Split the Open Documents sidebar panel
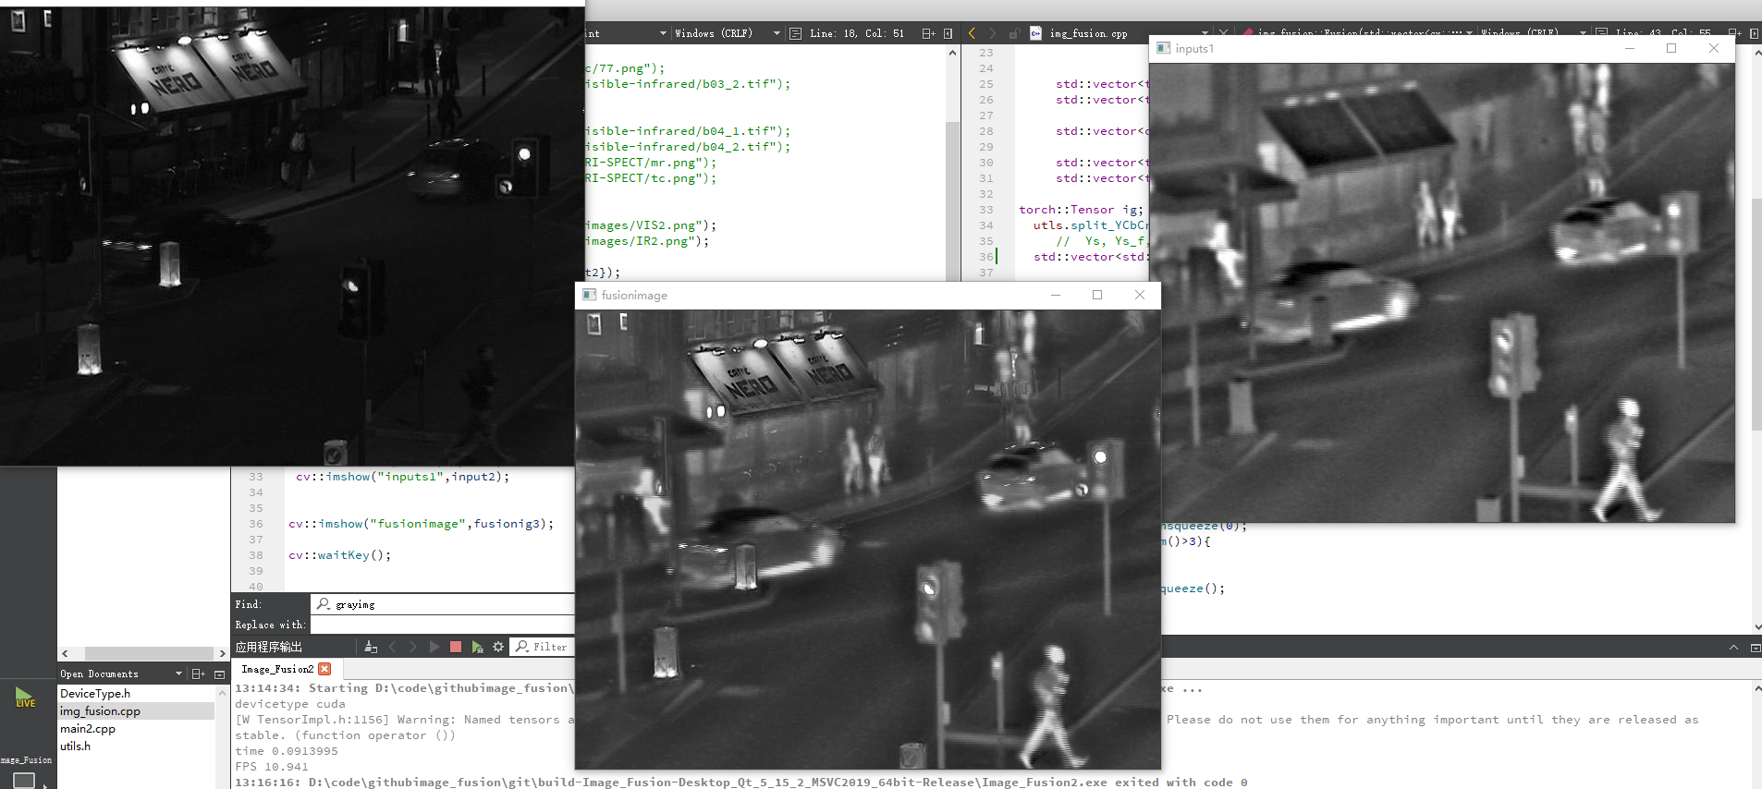 (198, 674)
